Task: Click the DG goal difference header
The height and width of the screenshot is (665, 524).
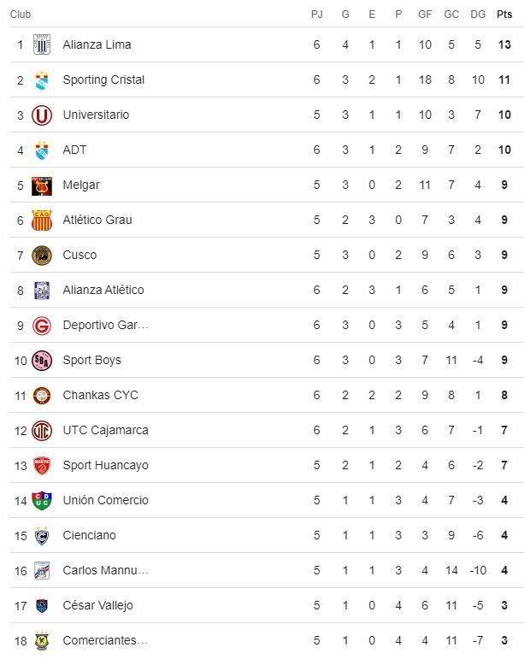Action: point(478,15)
